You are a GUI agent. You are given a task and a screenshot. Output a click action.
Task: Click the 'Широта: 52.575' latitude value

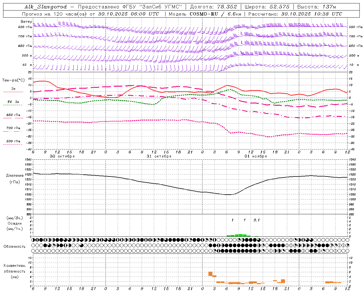pos(267,7)
